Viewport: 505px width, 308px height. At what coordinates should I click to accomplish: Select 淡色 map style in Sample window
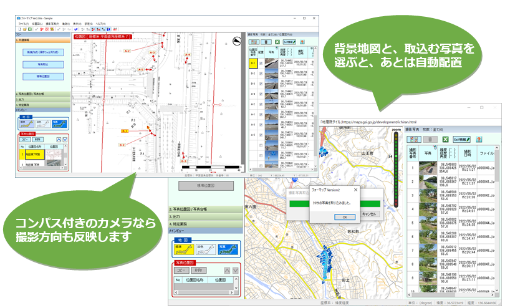[43, 124]
